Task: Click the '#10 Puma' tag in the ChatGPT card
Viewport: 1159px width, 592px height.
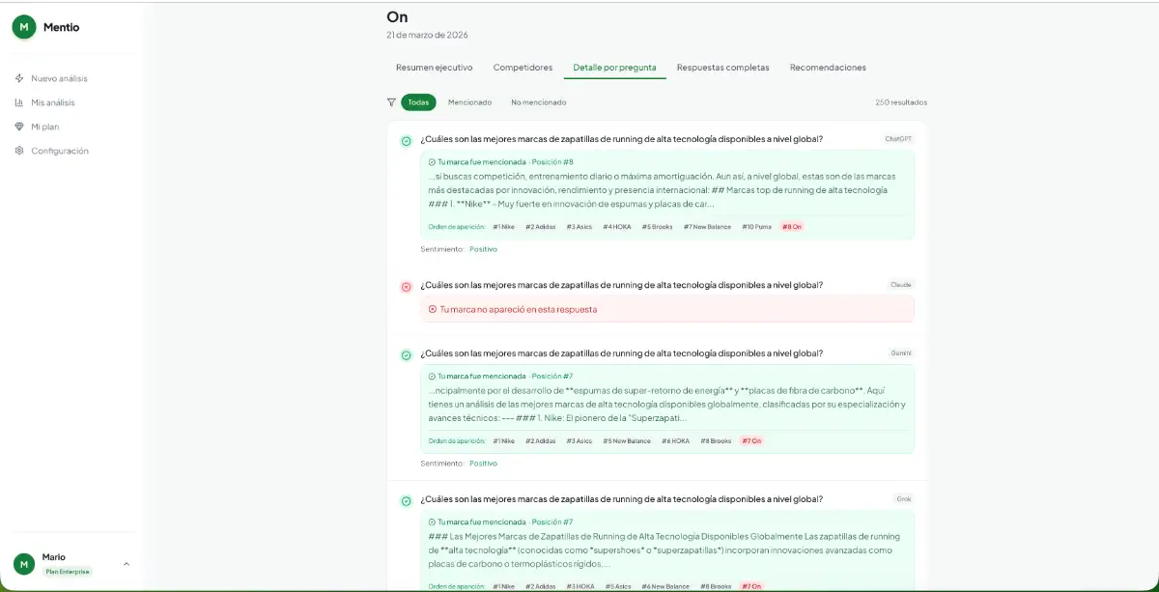Action: tap(756, 227)
